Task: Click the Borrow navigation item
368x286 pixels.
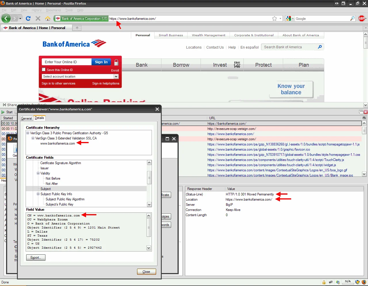Action: 181,65
